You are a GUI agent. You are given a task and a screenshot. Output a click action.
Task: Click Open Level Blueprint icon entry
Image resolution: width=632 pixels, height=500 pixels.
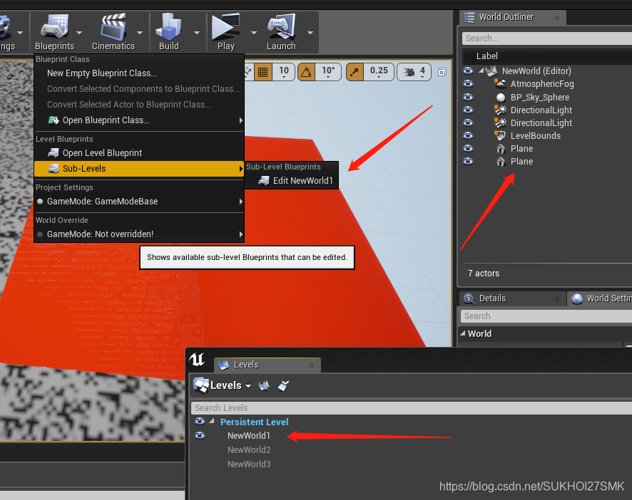click(x=53, y=153)
